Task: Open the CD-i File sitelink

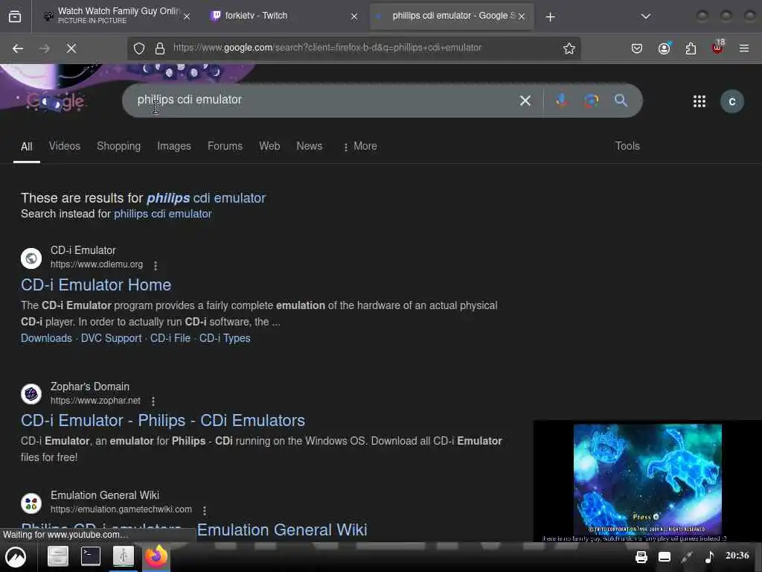Action: point(170,338)
